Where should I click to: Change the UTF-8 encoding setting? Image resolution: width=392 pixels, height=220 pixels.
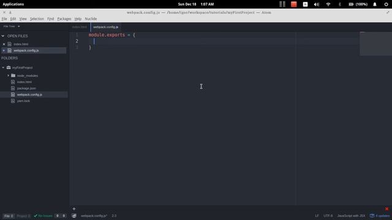(328, 216)
